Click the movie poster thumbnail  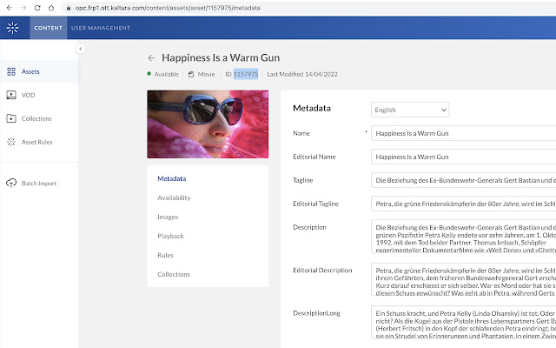[208, 124]
